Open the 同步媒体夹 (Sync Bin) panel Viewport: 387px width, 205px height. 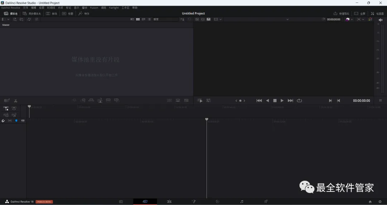point(32,14)
